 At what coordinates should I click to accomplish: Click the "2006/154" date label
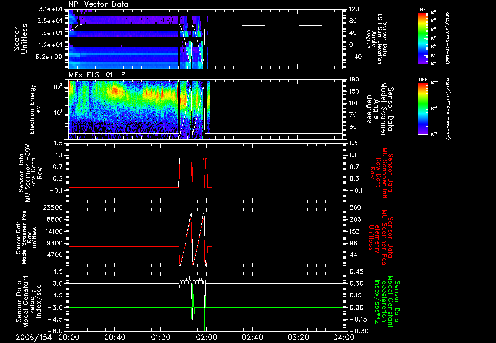coord(33,337)
